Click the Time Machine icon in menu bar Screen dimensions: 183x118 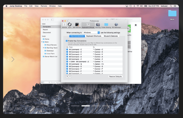(131, 6)
